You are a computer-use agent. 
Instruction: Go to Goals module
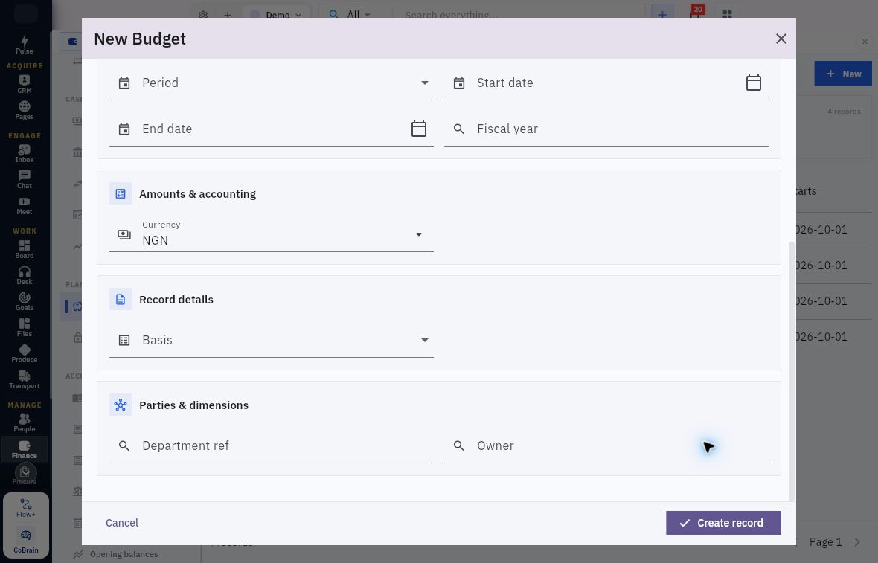24,301
